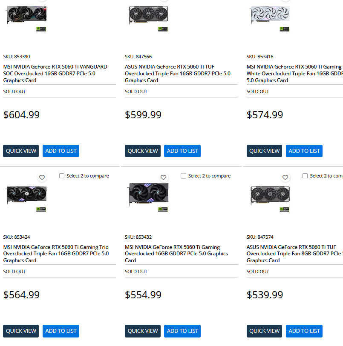
Task: Quick View the MSI Gaming Trio White card
Action: coord(264,151)
